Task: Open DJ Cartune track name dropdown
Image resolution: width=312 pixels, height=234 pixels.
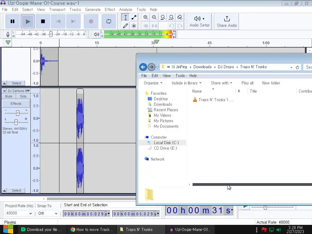Action: pos(19,91)
